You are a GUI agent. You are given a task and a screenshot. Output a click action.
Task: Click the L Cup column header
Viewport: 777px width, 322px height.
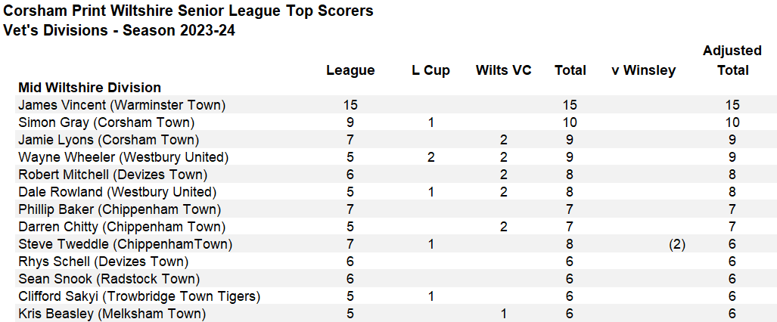[x=430, y=70]
